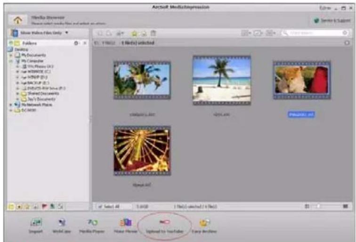Click the yellow star rating icon
Image resolution: width=356 pixels, height=242 pixels.
(134, 33)
